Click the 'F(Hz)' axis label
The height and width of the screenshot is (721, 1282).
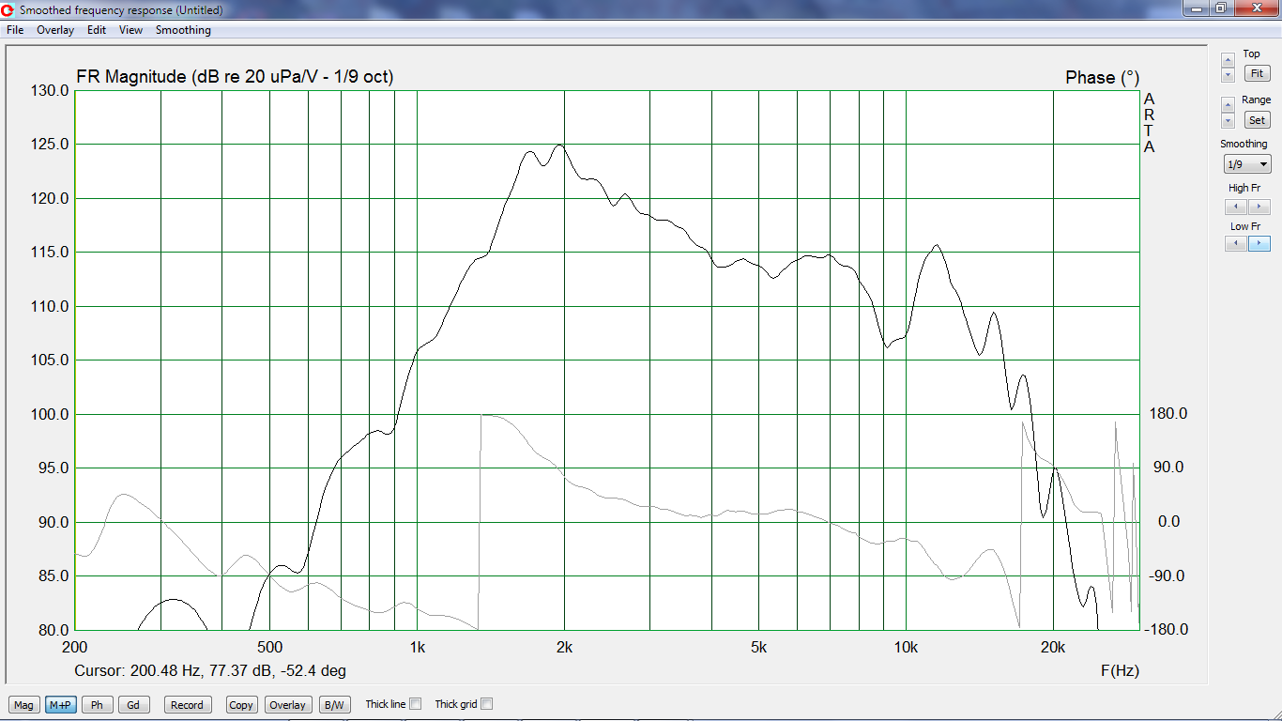[x=1120, y=671]
